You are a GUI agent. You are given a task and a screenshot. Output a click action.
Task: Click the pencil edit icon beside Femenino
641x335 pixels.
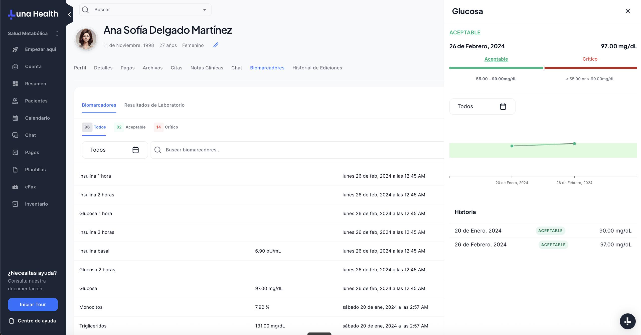click(216, 45)
